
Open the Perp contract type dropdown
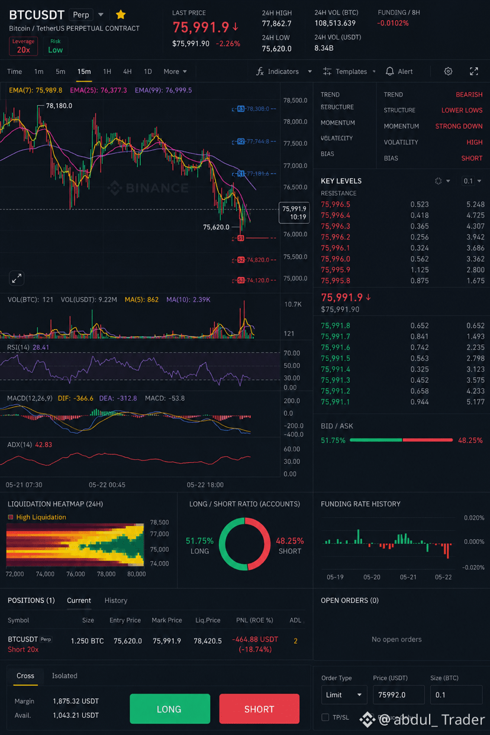(x=86, y=15)
